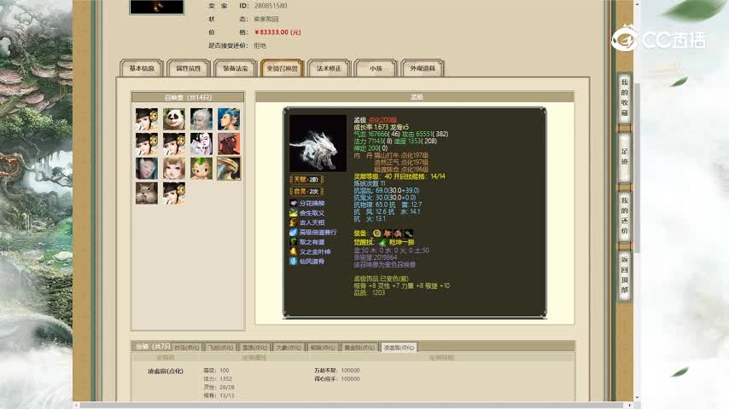This screenshot has height=409, width=729.
Task: Select the golden bird summon portrait
Action: pyautogui.click(x=229, y=169)
